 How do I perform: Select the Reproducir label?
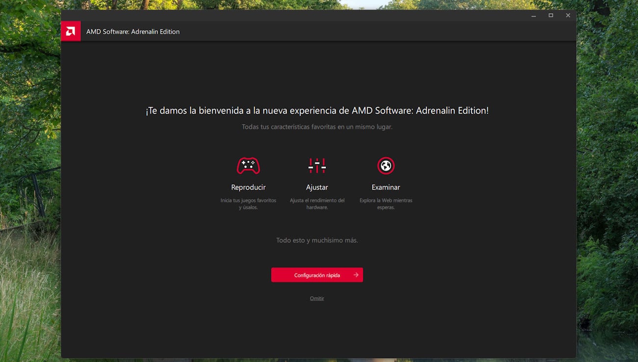[x=248, y=187]
